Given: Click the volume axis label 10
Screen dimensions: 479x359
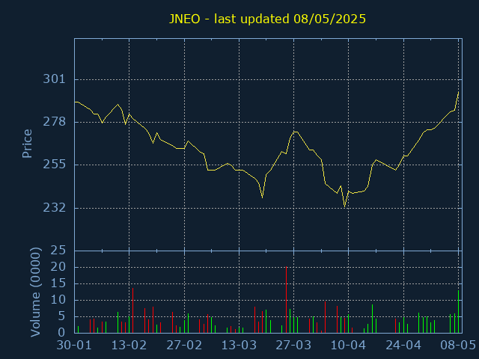Looking at the screenshot, I should point(58,300).
